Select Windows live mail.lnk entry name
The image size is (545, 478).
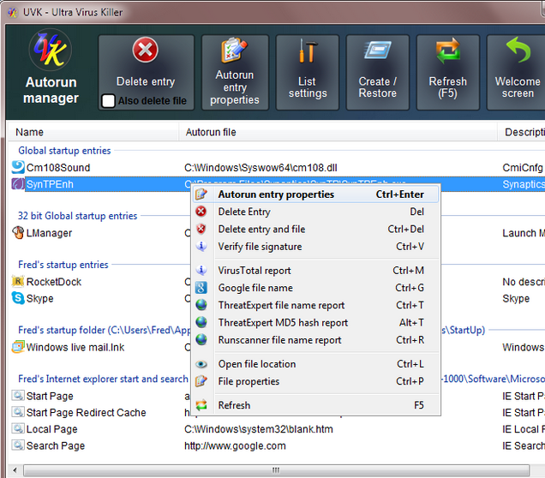[75, 347]
